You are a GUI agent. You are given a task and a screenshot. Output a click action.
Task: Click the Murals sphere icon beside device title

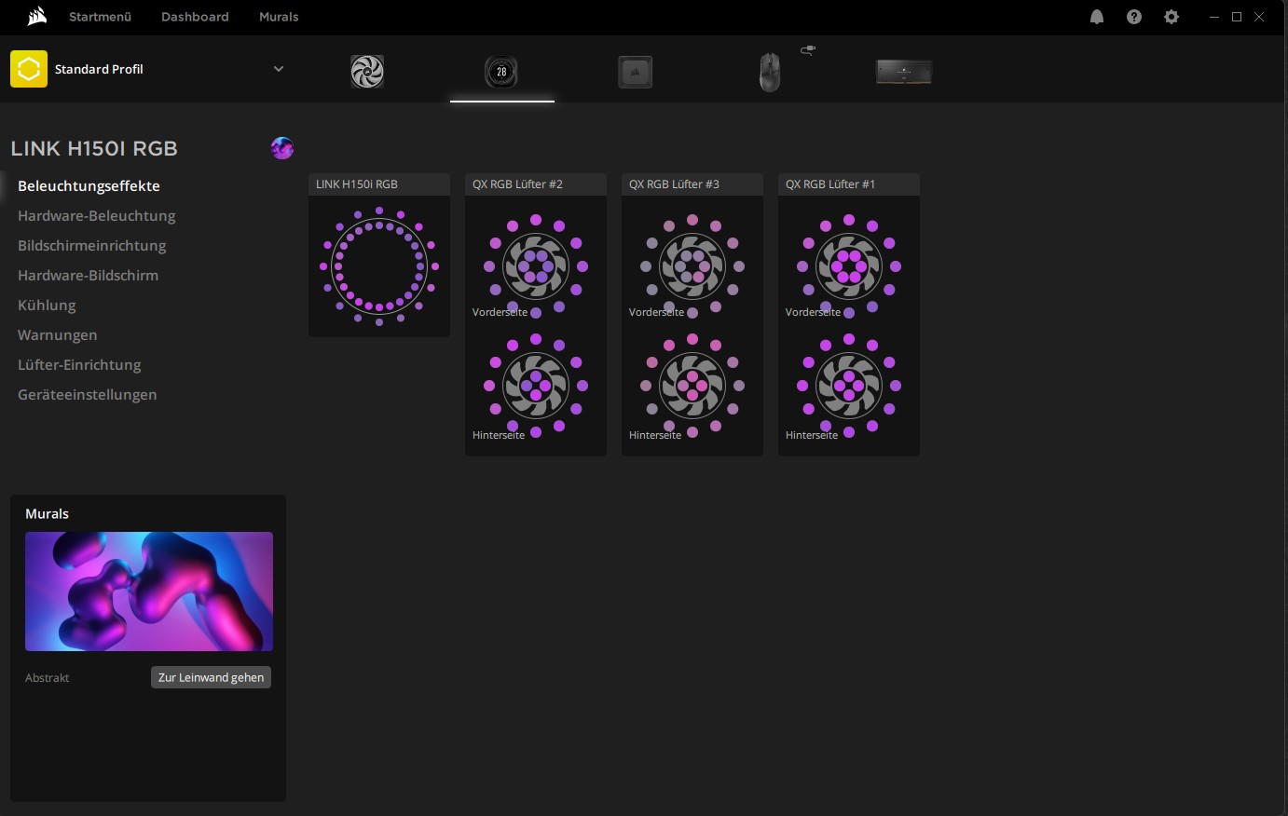pos(282,148)
